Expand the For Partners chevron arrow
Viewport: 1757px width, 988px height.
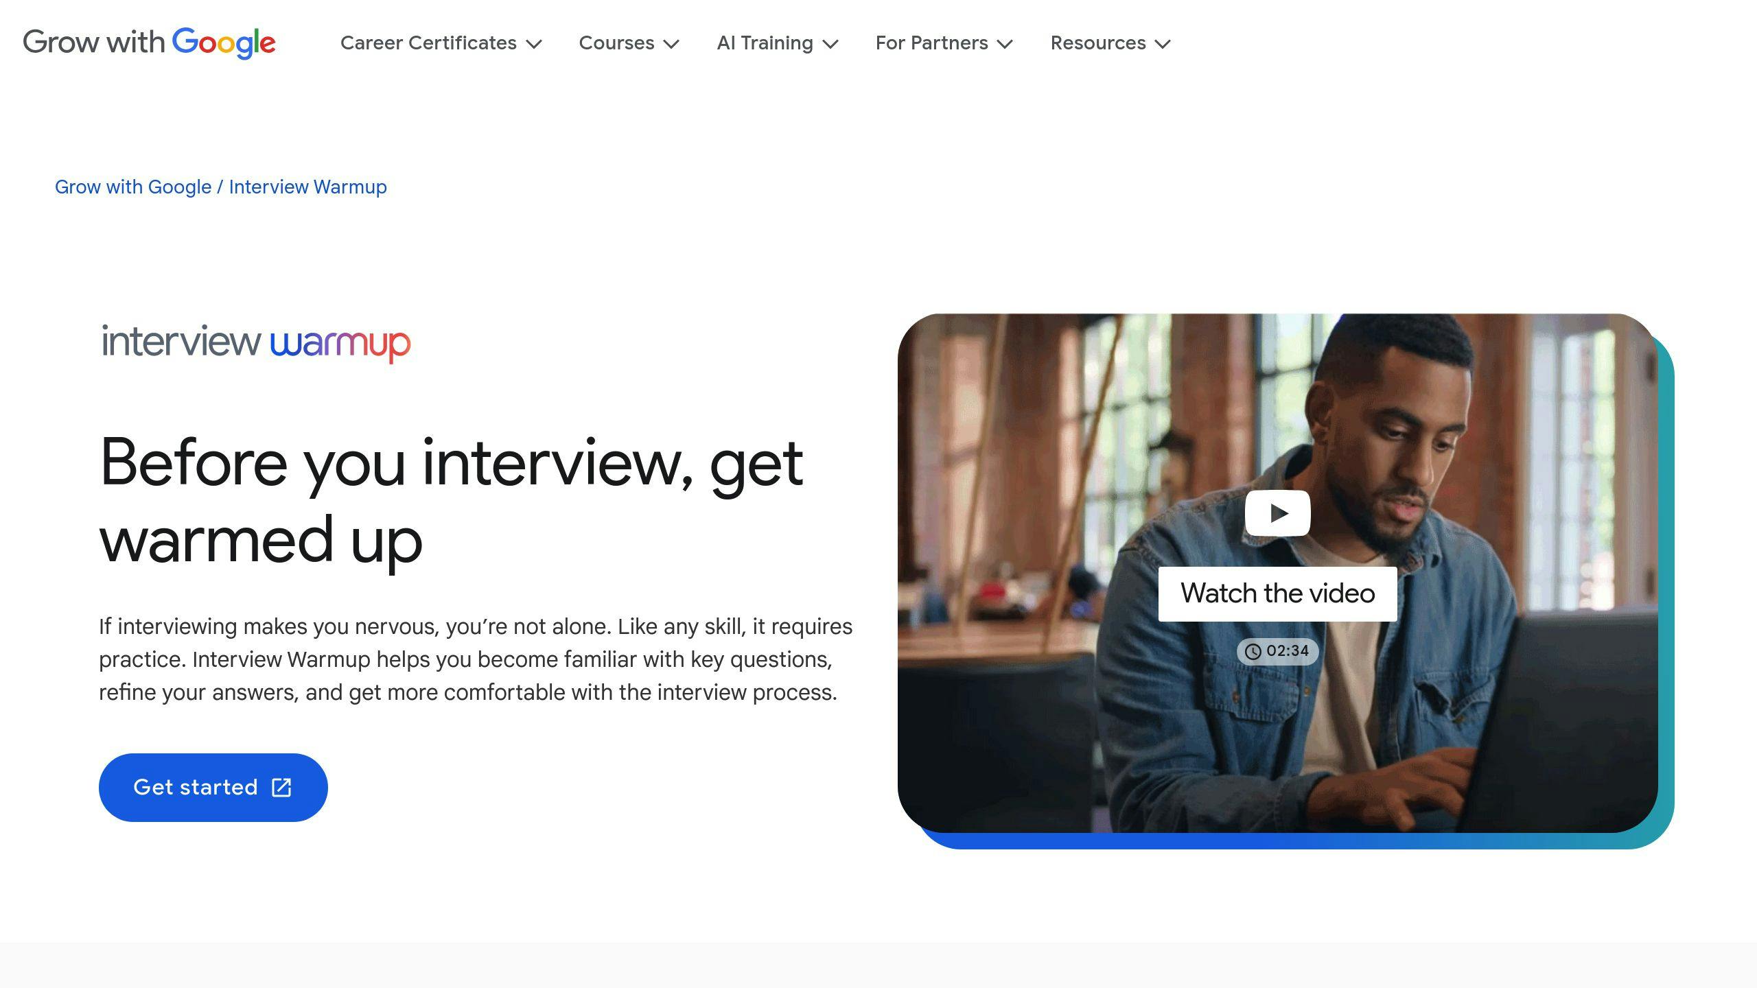pos(1005,44)
